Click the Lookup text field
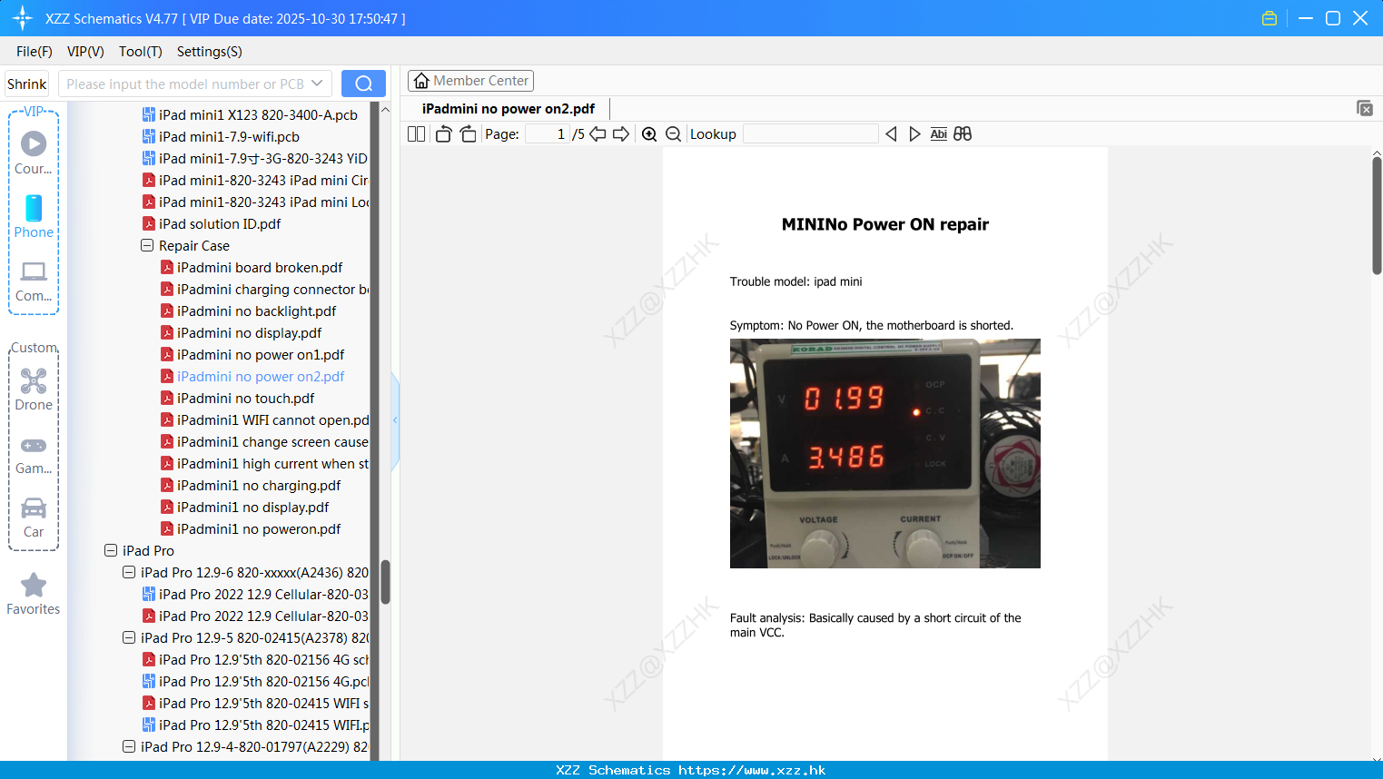Image resolution: width=1383 pixels, height=779 pixels. click(811, 134)
